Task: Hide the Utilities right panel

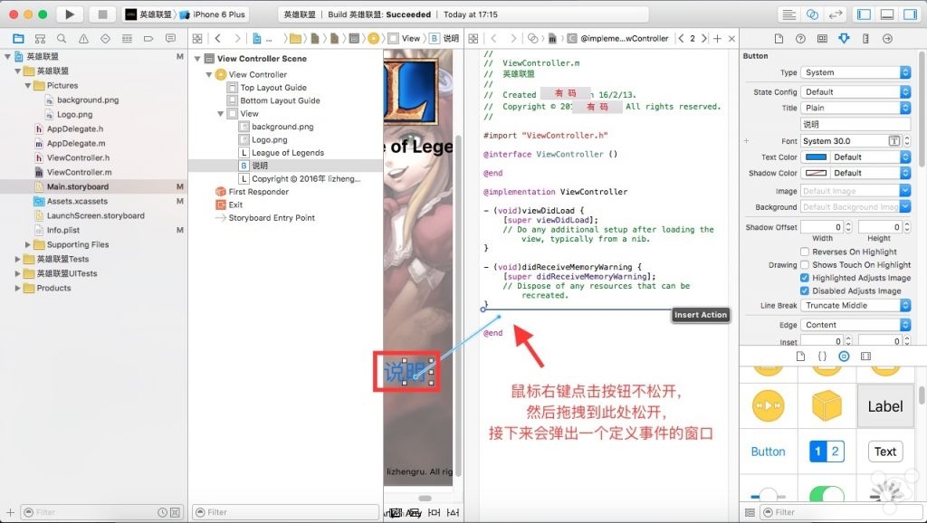Action: 910,14
